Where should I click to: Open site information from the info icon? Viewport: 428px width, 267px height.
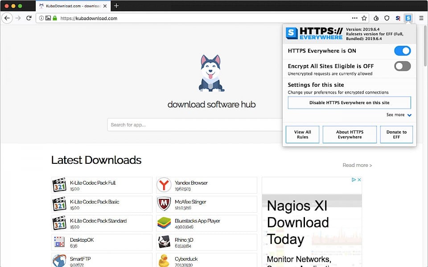[41, 18]
